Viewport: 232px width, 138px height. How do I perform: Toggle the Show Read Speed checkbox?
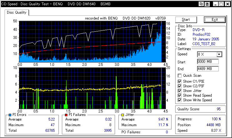180,96
